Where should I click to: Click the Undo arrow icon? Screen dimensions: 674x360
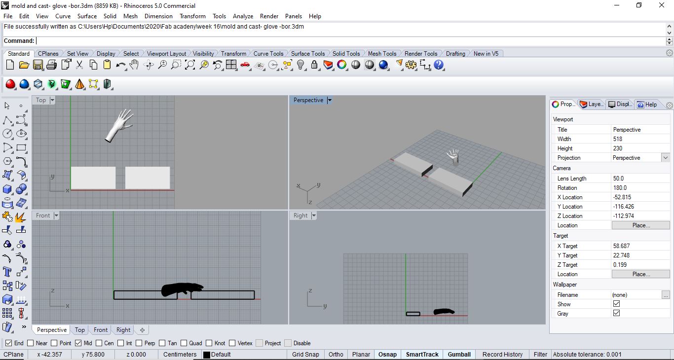click(120, 65)
